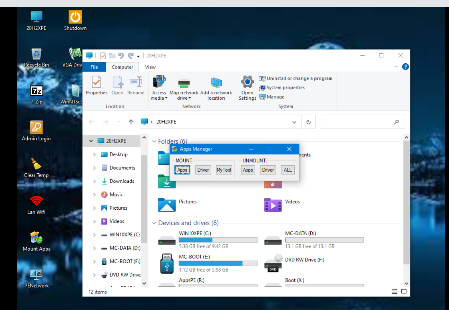Expand the Desktop tree node
Screen dimensions: 449x310
(x=94, y=154)
